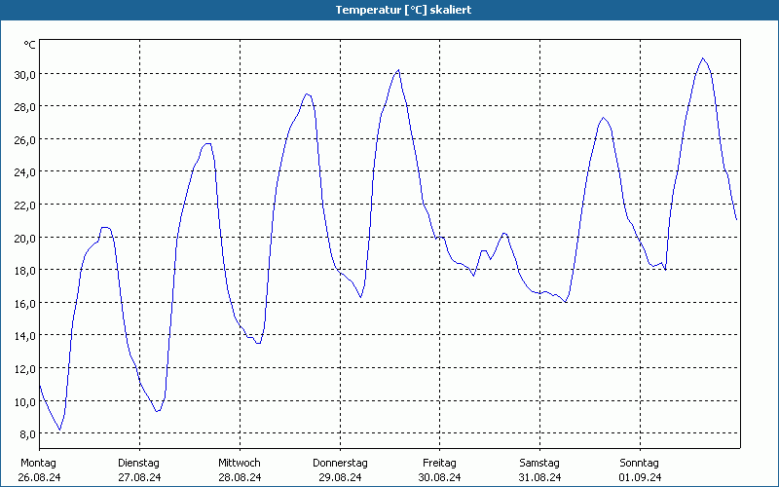
Task: Click the °C unit label on axis
Action: pyautogui.click(x=30, y=45)
